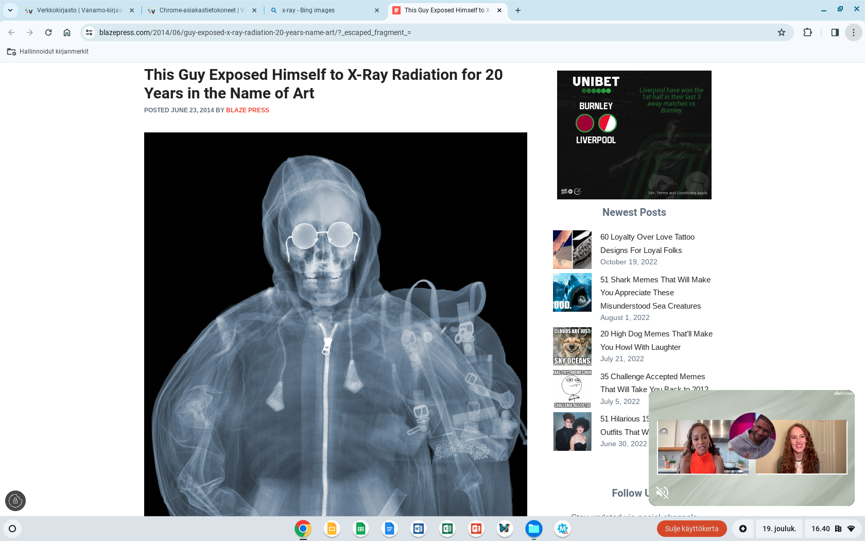Open the privacy lock floating button
865x541 pixels.
(15, 501)
